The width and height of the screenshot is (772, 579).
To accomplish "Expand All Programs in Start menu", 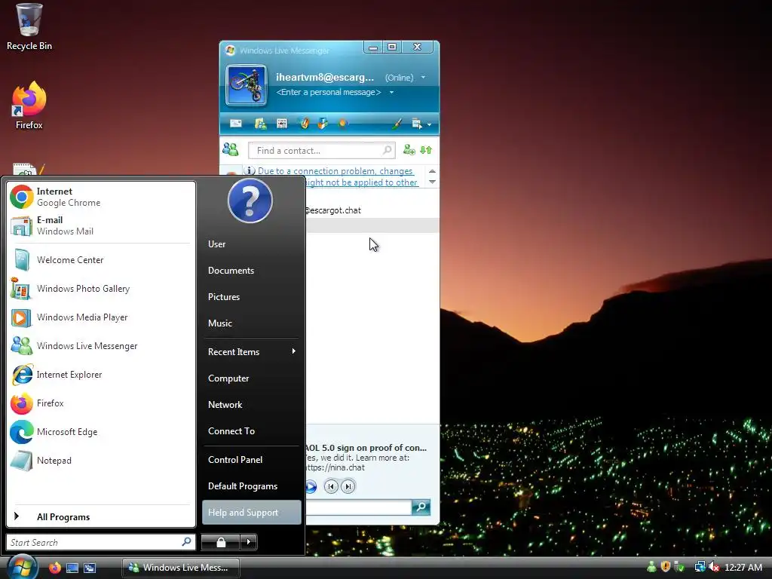I will click(x=100, y=516).
